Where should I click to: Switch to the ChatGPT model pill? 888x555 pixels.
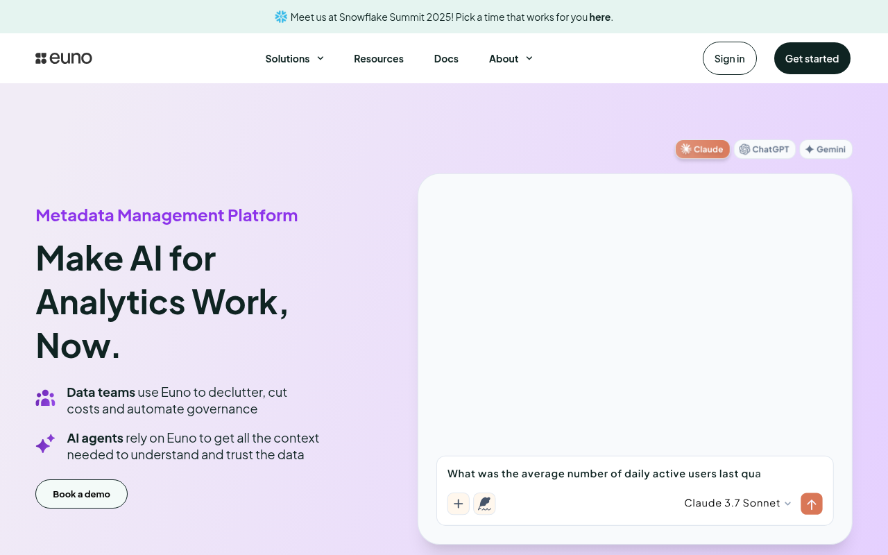[x=765, y=149]
